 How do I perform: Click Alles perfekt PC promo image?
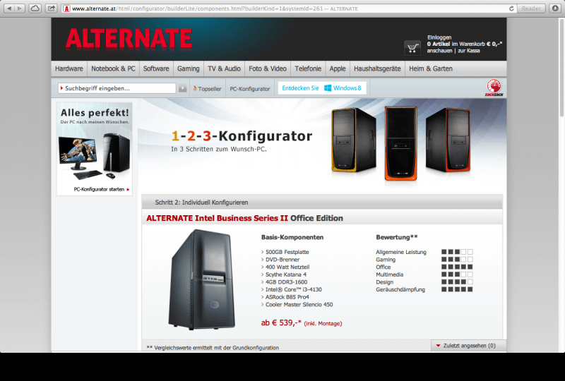pos(95,149)
